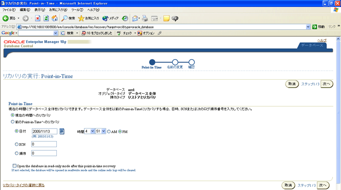Return to recovery type selection link
The height and width of the screenshot is (190, 341).
tap(24, 185)
